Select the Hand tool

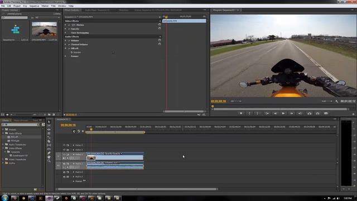pos(49,157)
